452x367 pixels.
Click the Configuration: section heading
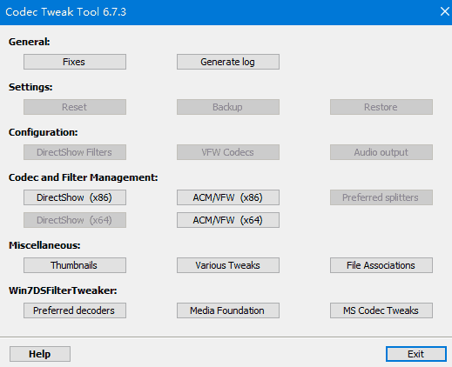[x=44, y=132]
